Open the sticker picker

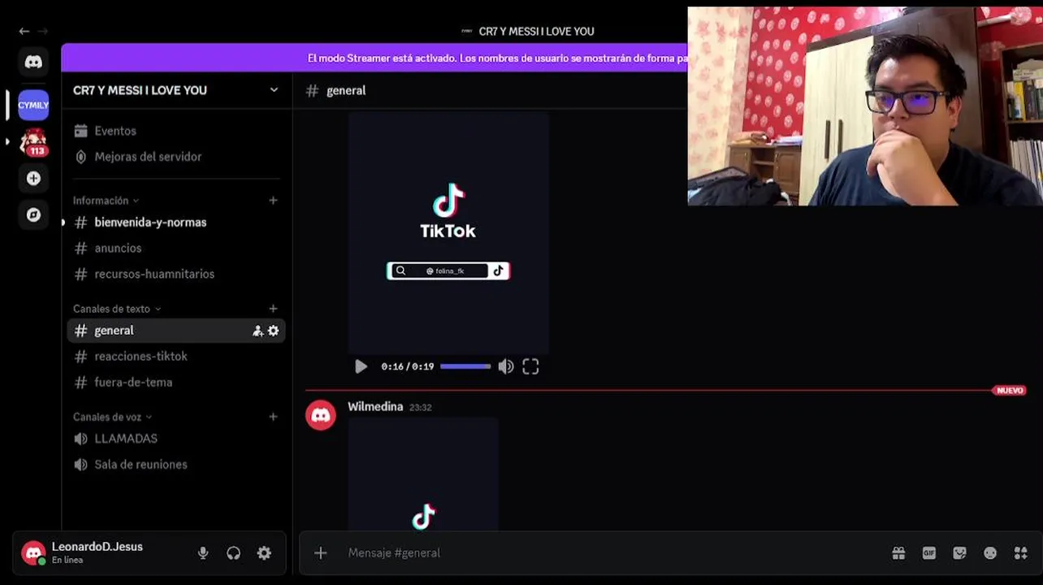tap(959, 553)
